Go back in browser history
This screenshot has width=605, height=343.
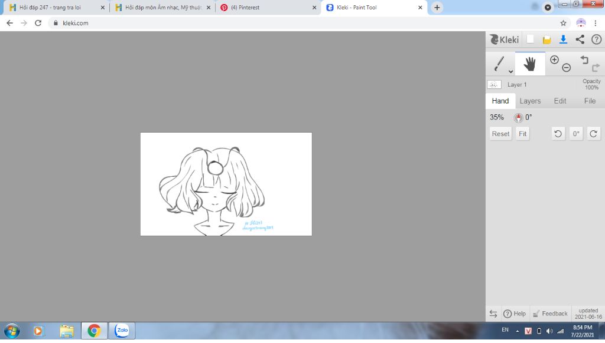pyautogui.click(x=9, y=23)
